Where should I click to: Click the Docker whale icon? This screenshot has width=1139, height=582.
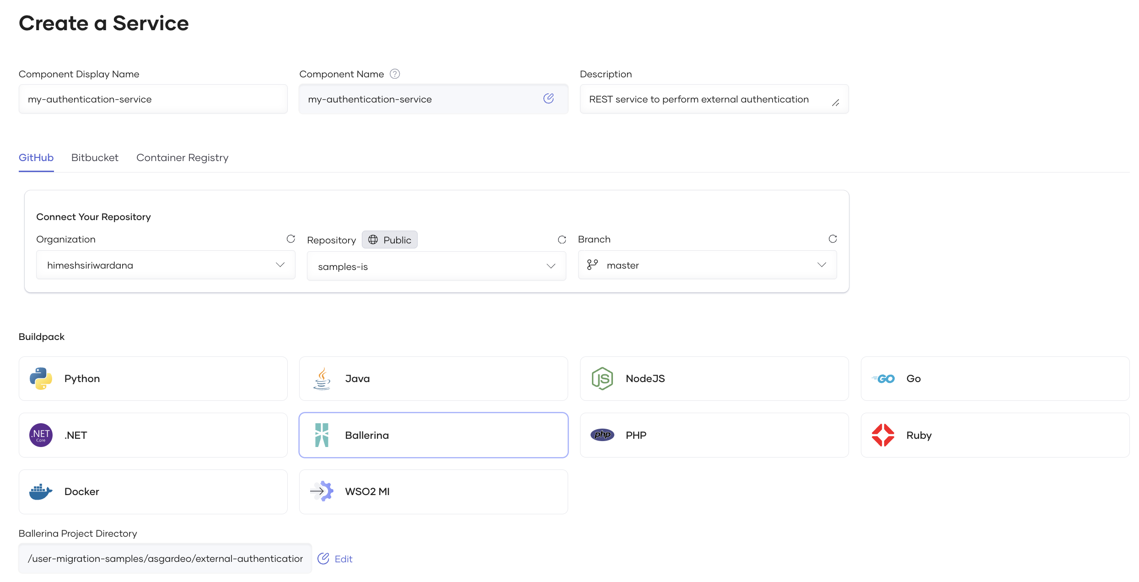pyautogui.click(x=41, y=491)
